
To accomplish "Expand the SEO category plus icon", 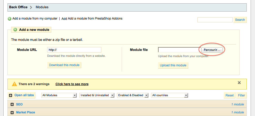I will pos(12,105).
